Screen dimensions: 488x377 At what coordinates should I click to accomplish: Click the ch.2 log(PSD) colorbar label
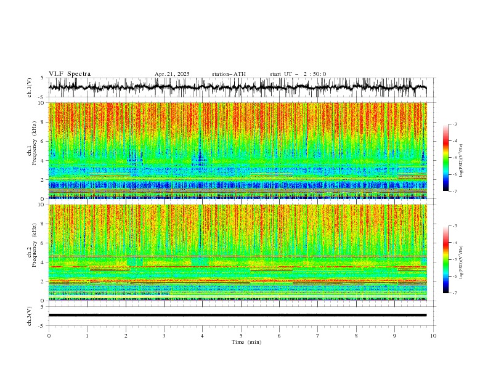(x=461, y=262)
